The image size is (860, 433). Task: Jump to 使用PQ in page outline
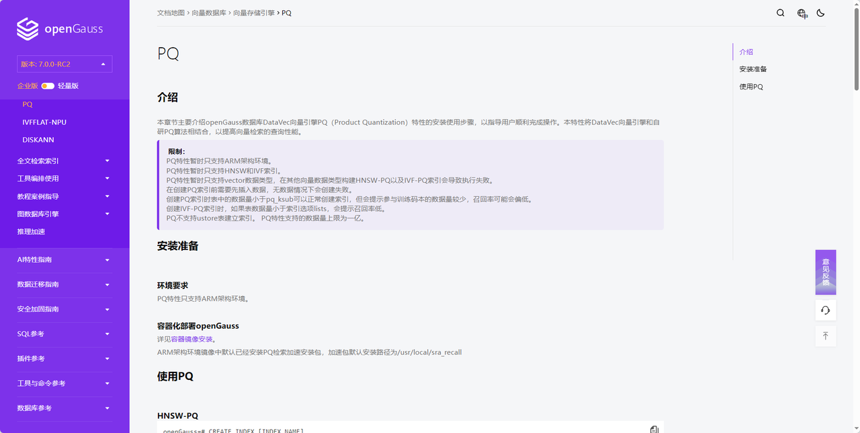(x=750, y=87)
